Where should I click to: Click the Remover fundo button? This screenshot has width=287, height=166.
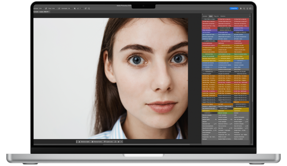(97, 142)
